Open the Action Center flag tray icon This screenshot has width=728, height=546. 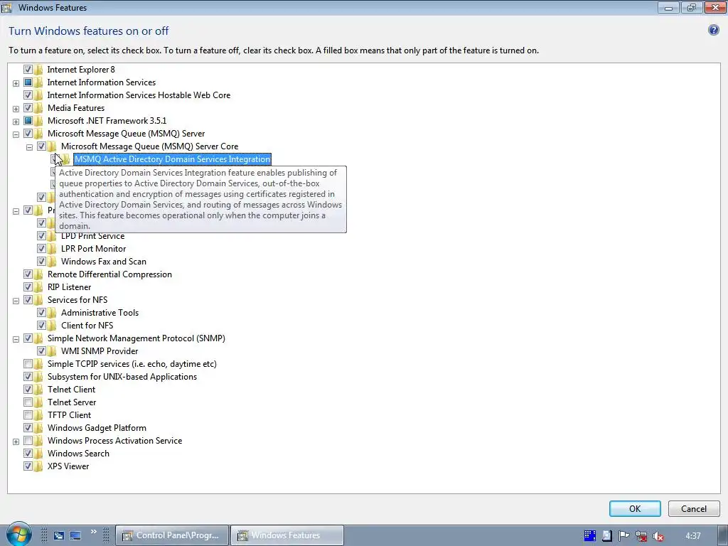(623, 536)
